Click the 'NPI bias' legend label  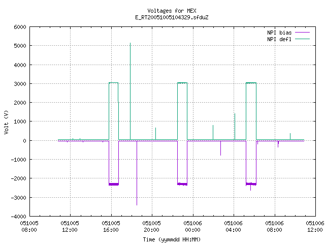(x=279, y=33)
